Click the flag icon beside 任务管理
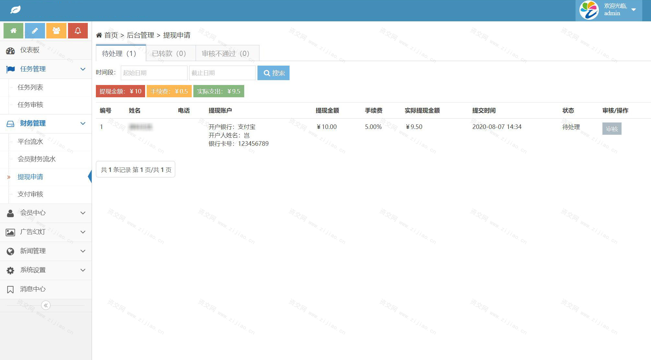This screenshot has height=360, width=651. 10,69
